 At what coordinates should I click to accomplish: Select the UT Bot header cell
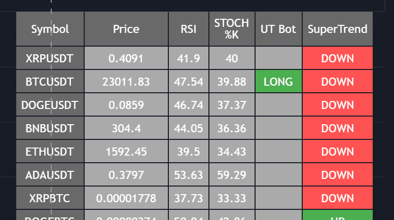point(278,29)
